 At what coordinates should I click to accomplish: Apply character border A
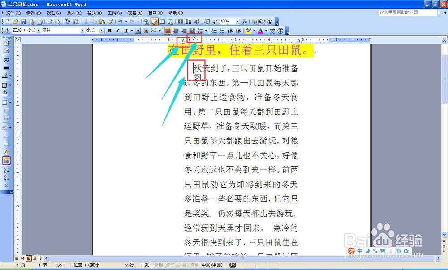(138, 30)
